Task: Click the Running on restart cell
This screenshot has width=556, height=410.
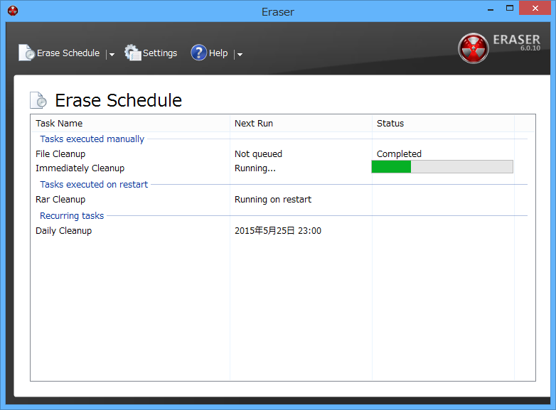Action: (x=273, y=199)
